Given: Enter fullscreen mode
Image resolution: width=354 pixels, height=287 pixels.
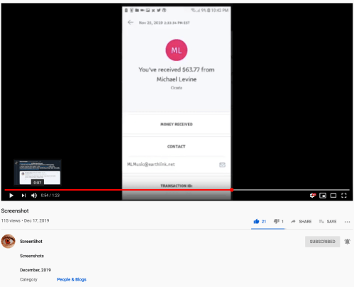Looking at the screenshot, I should (x=344, y=196).
